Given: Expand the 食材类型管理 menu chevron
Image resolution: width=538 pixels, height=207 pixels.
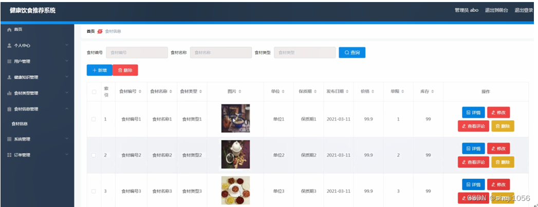Looking at the screenshot, I should coord(67,93).
